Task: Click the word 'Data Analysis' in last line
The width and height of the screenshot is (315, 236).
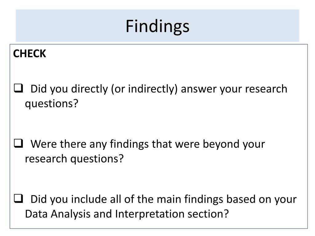Action: pyautogui.click(x=58, y=214)
